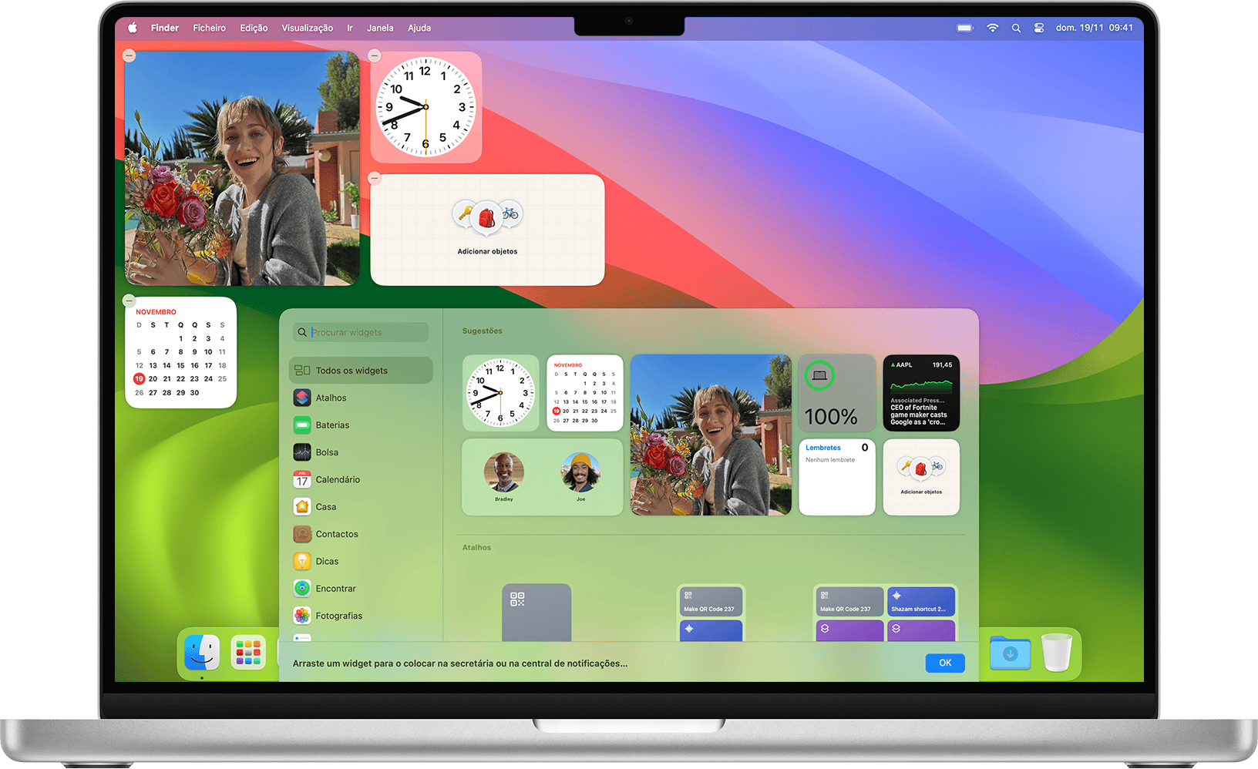The width and height of the screenshot is (1258, 769).
Task: Select Dicas in widget sidebar
Action: tap(361, 561)
